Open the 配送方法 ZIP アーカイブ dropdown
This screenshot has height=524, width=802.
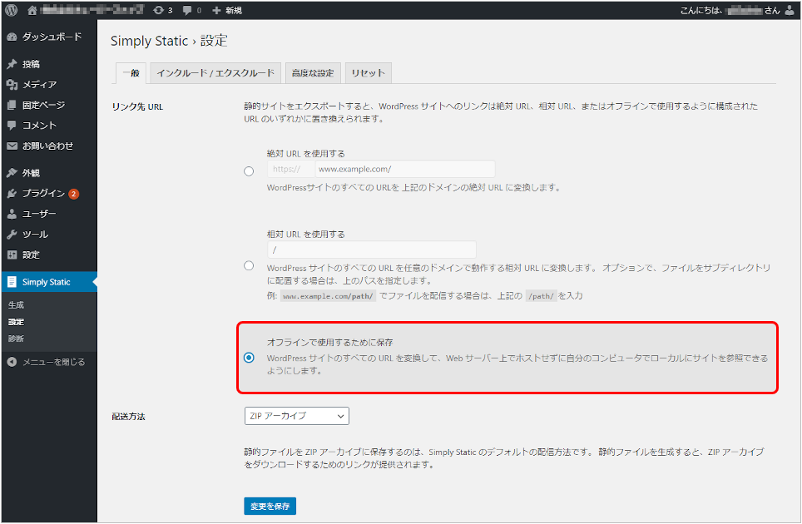pyautogui.click(x=297, y=416)
